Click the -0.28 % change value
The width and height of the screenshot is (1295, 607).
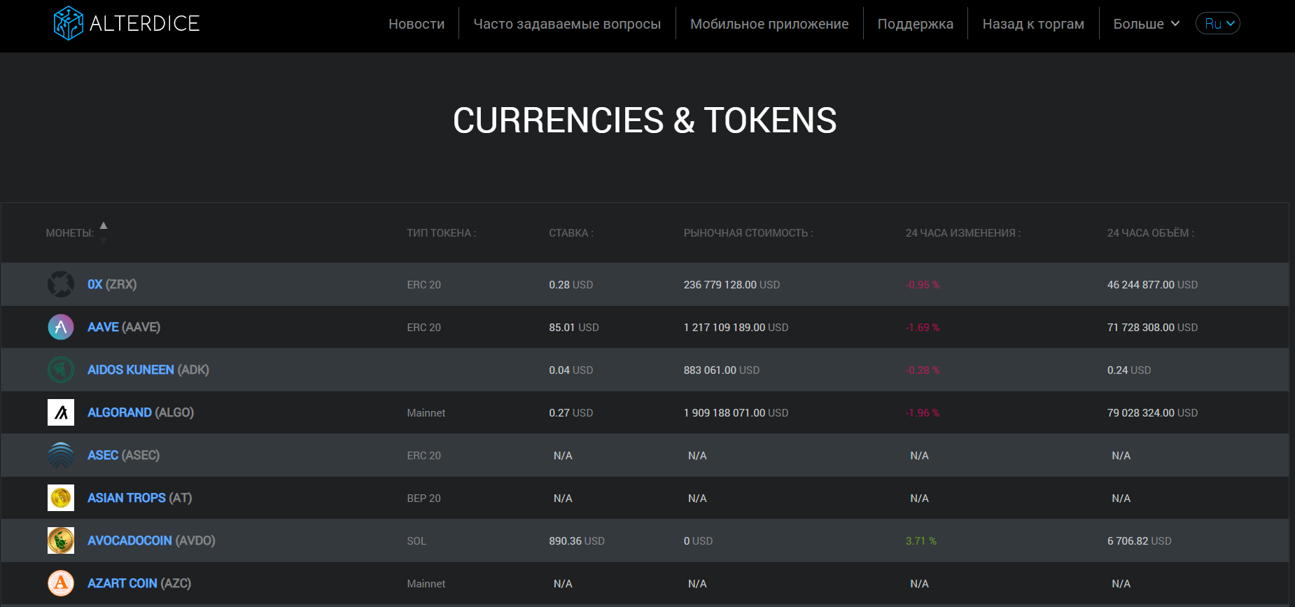923,370
